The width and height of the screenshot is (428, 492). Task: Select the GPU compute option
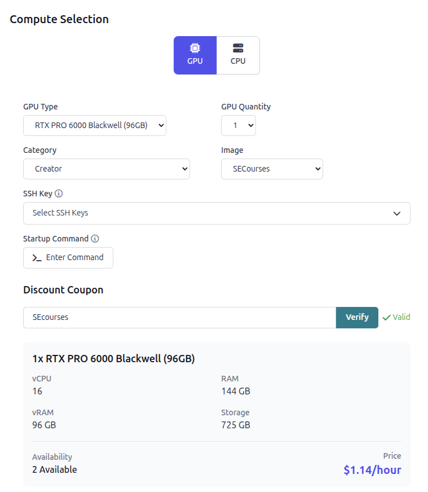click(x=195, y=55)
